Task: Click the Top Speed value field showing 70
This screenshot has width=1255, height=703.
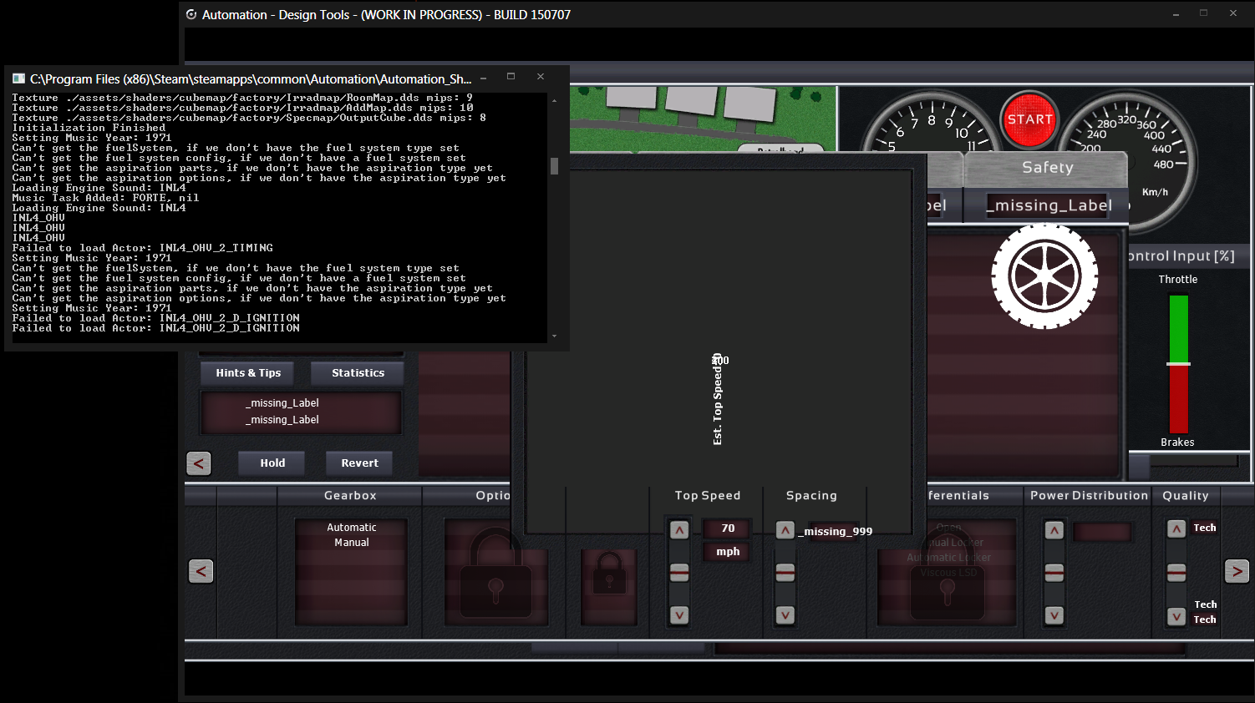Action: tap(728, 529)
